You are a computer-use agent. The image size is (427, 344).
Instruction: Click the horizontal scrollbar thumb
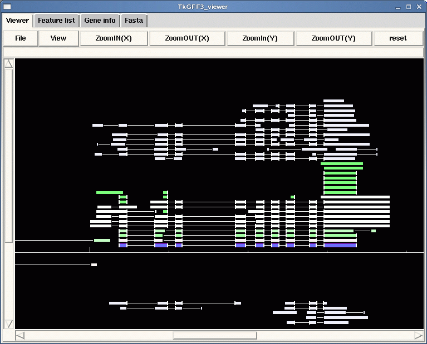coord(215,335)
